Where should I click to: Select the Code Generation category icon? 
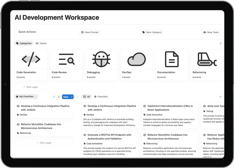[x=31, y=59]
